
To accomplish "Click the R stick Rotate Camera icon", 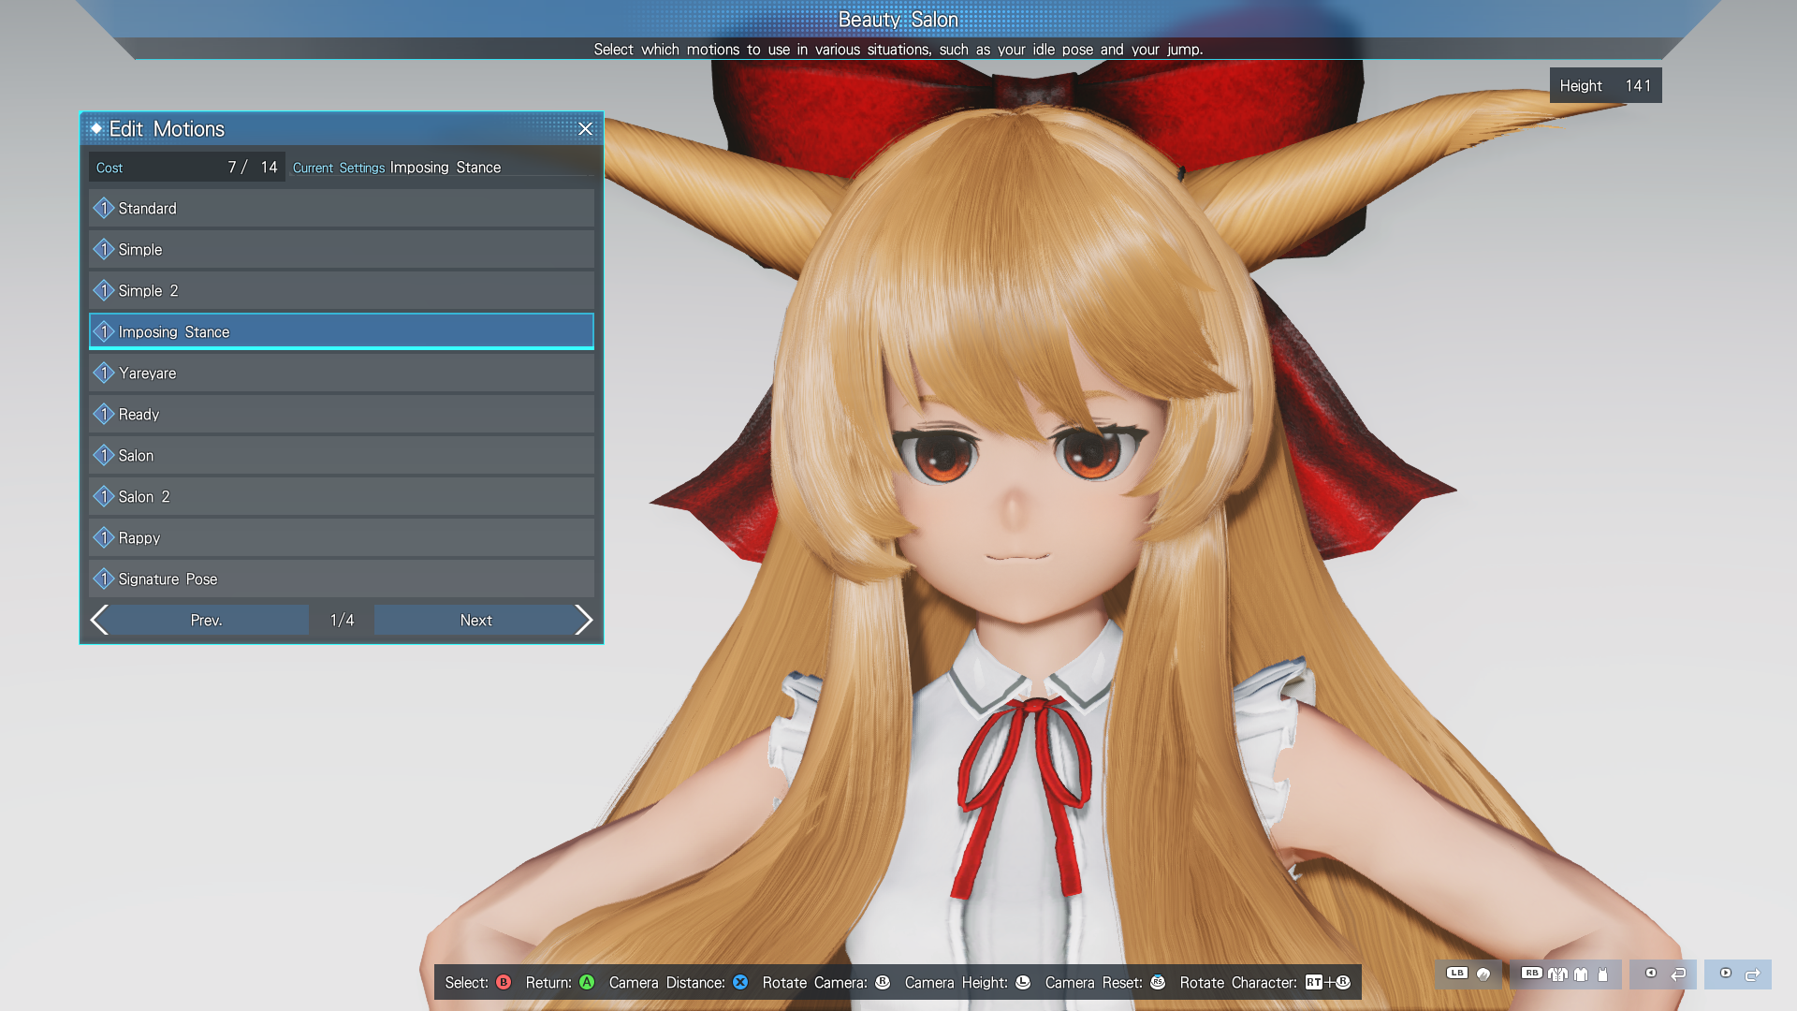I will [x=883, y=982].
